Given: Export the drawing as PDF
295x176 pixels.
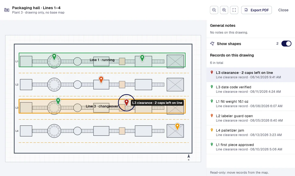Looking at the screenshot, I should [256, 10].
